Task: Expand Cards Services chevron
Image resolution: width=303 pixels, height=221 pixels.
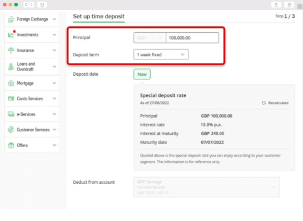Action: pos(54,99)
